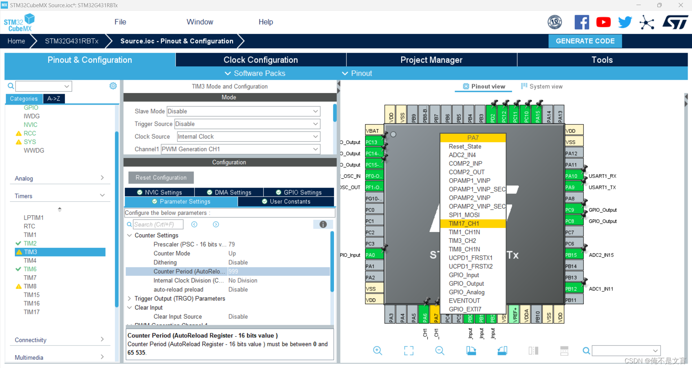The height and width of the screenshot is (368, 692).
Task: Open Channel1 PWM Generation dropdown
Action: pyautogui.click(x=241, y=149)
